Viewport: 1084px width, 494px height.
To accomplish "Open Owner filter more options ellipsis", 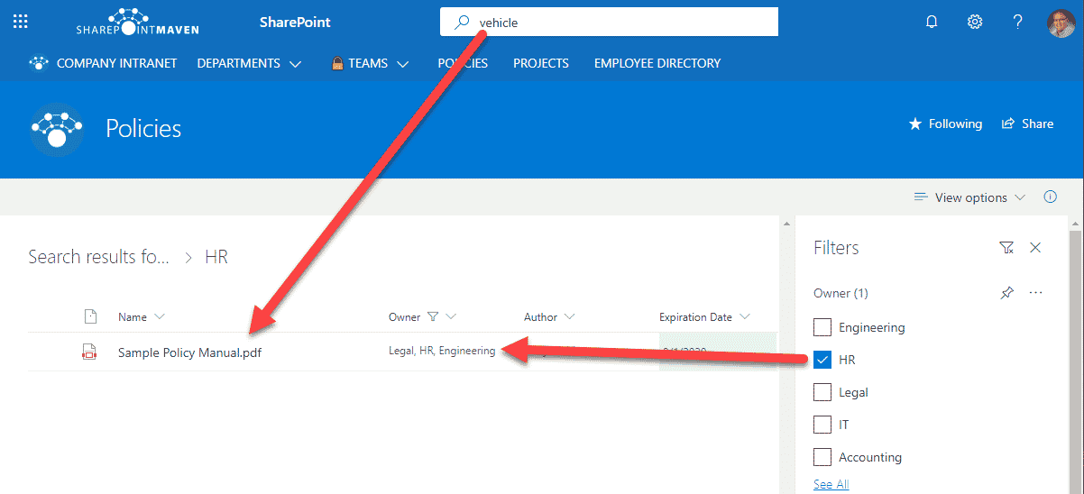I will [1035, 293].
